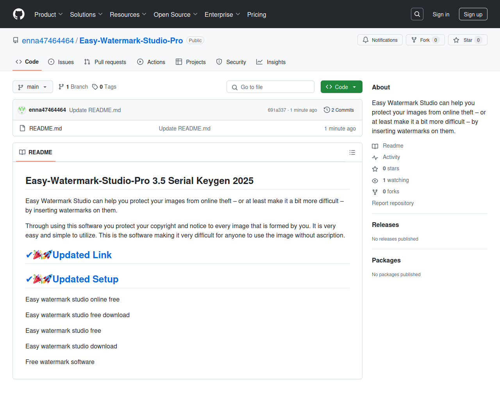Click the Releases heading

point(385,225)
